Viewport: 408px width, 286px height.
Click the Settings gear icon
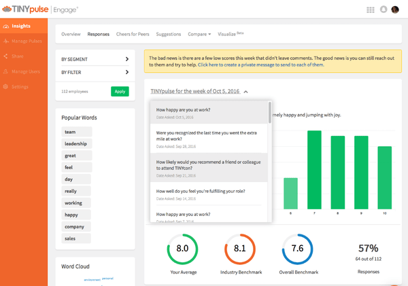click(5, 86)
